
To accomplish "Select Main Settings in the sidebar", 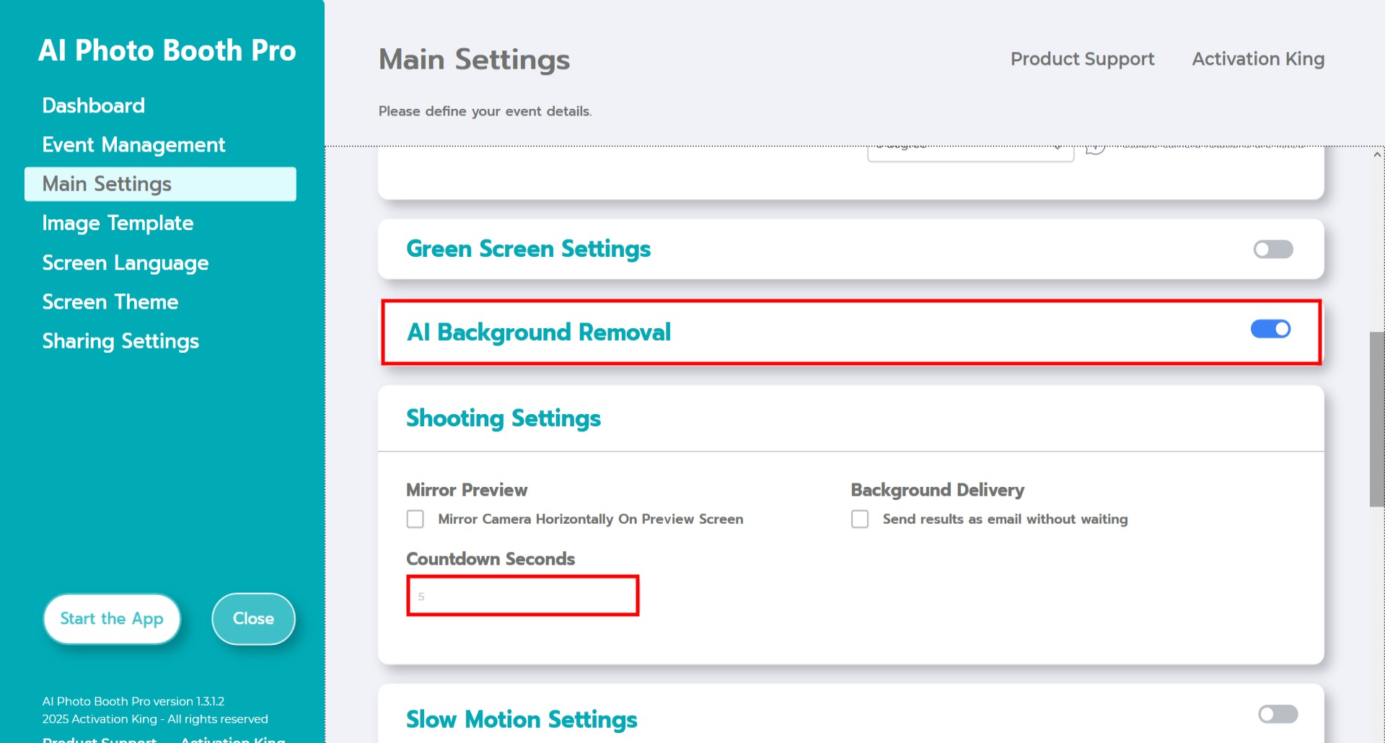I will click(x=107, y=184).
